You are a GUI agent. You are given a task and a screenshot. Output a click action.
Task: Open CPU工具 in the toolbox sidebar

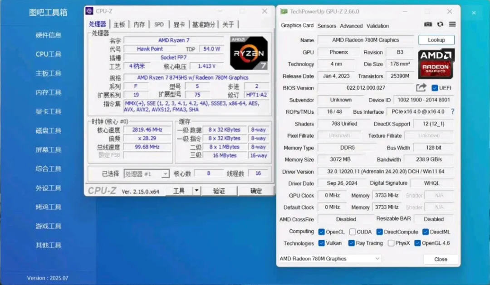click(x=48, y=54)
